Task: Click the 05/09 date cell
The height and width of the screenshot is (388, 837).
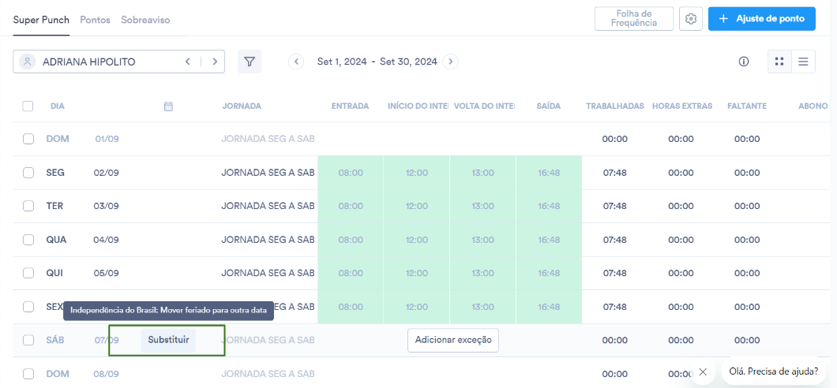Action: click(x=107, y=274)
